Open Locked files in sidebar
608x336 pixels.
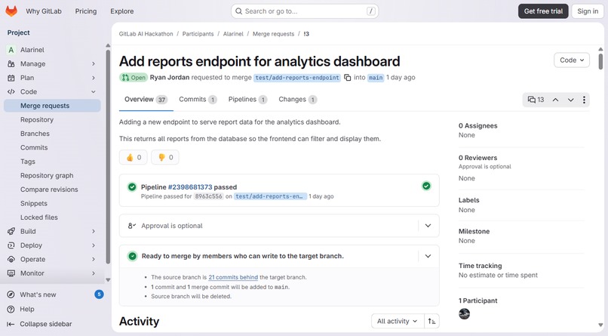(x=52, y=217)
